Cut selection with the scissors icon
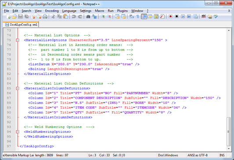This screenshot has height=160, width=234. (53, 16)
